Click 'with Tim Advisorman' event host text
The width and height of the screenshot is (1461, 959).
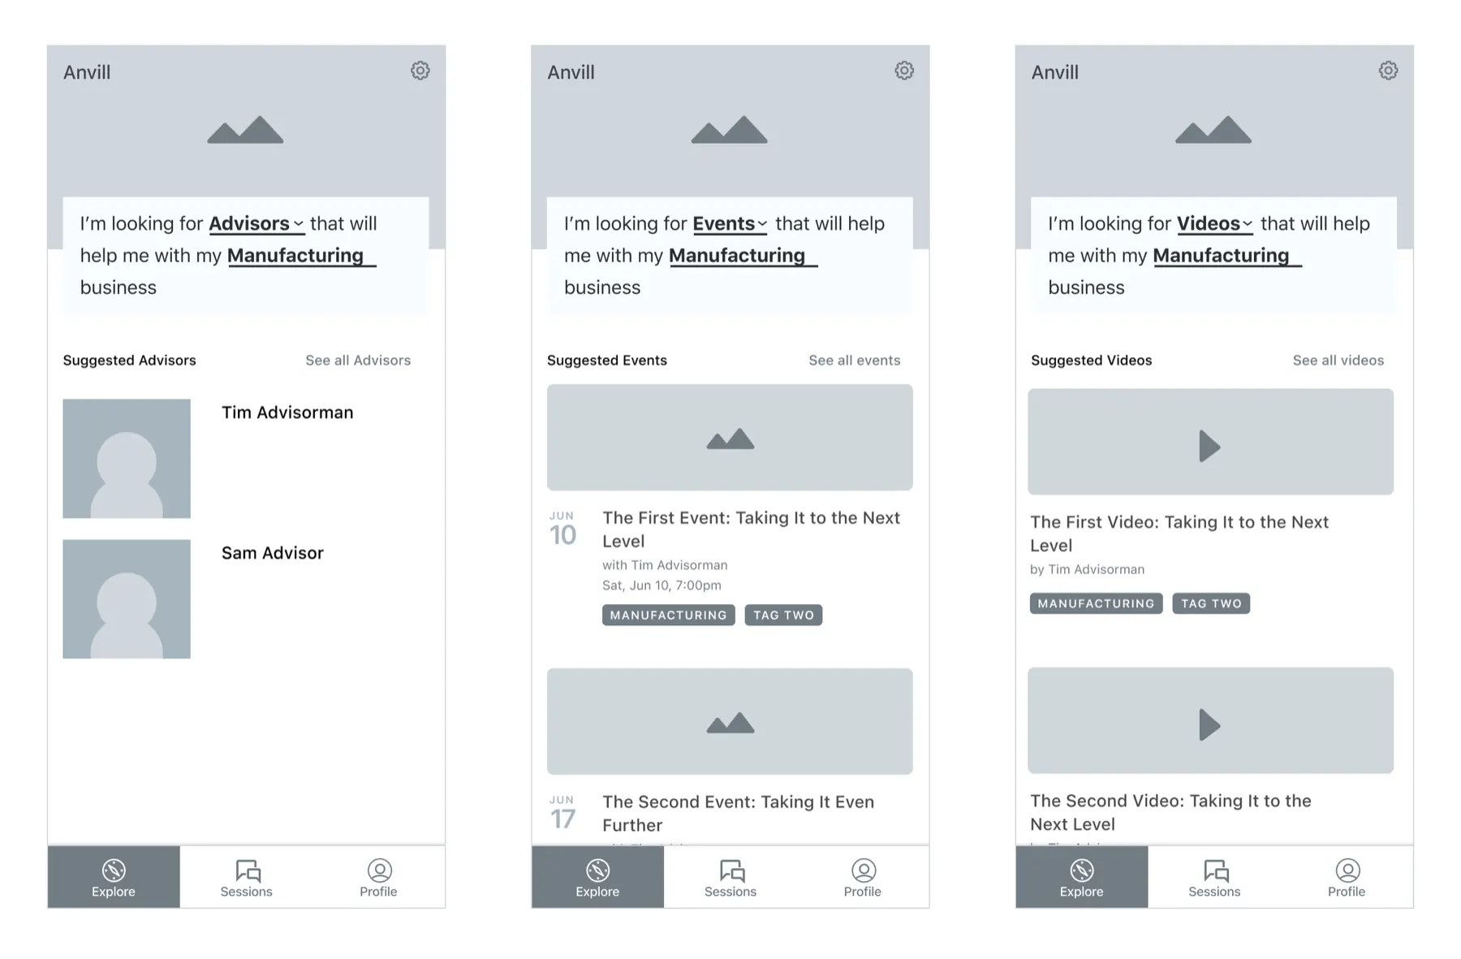[x=665, y=565]
